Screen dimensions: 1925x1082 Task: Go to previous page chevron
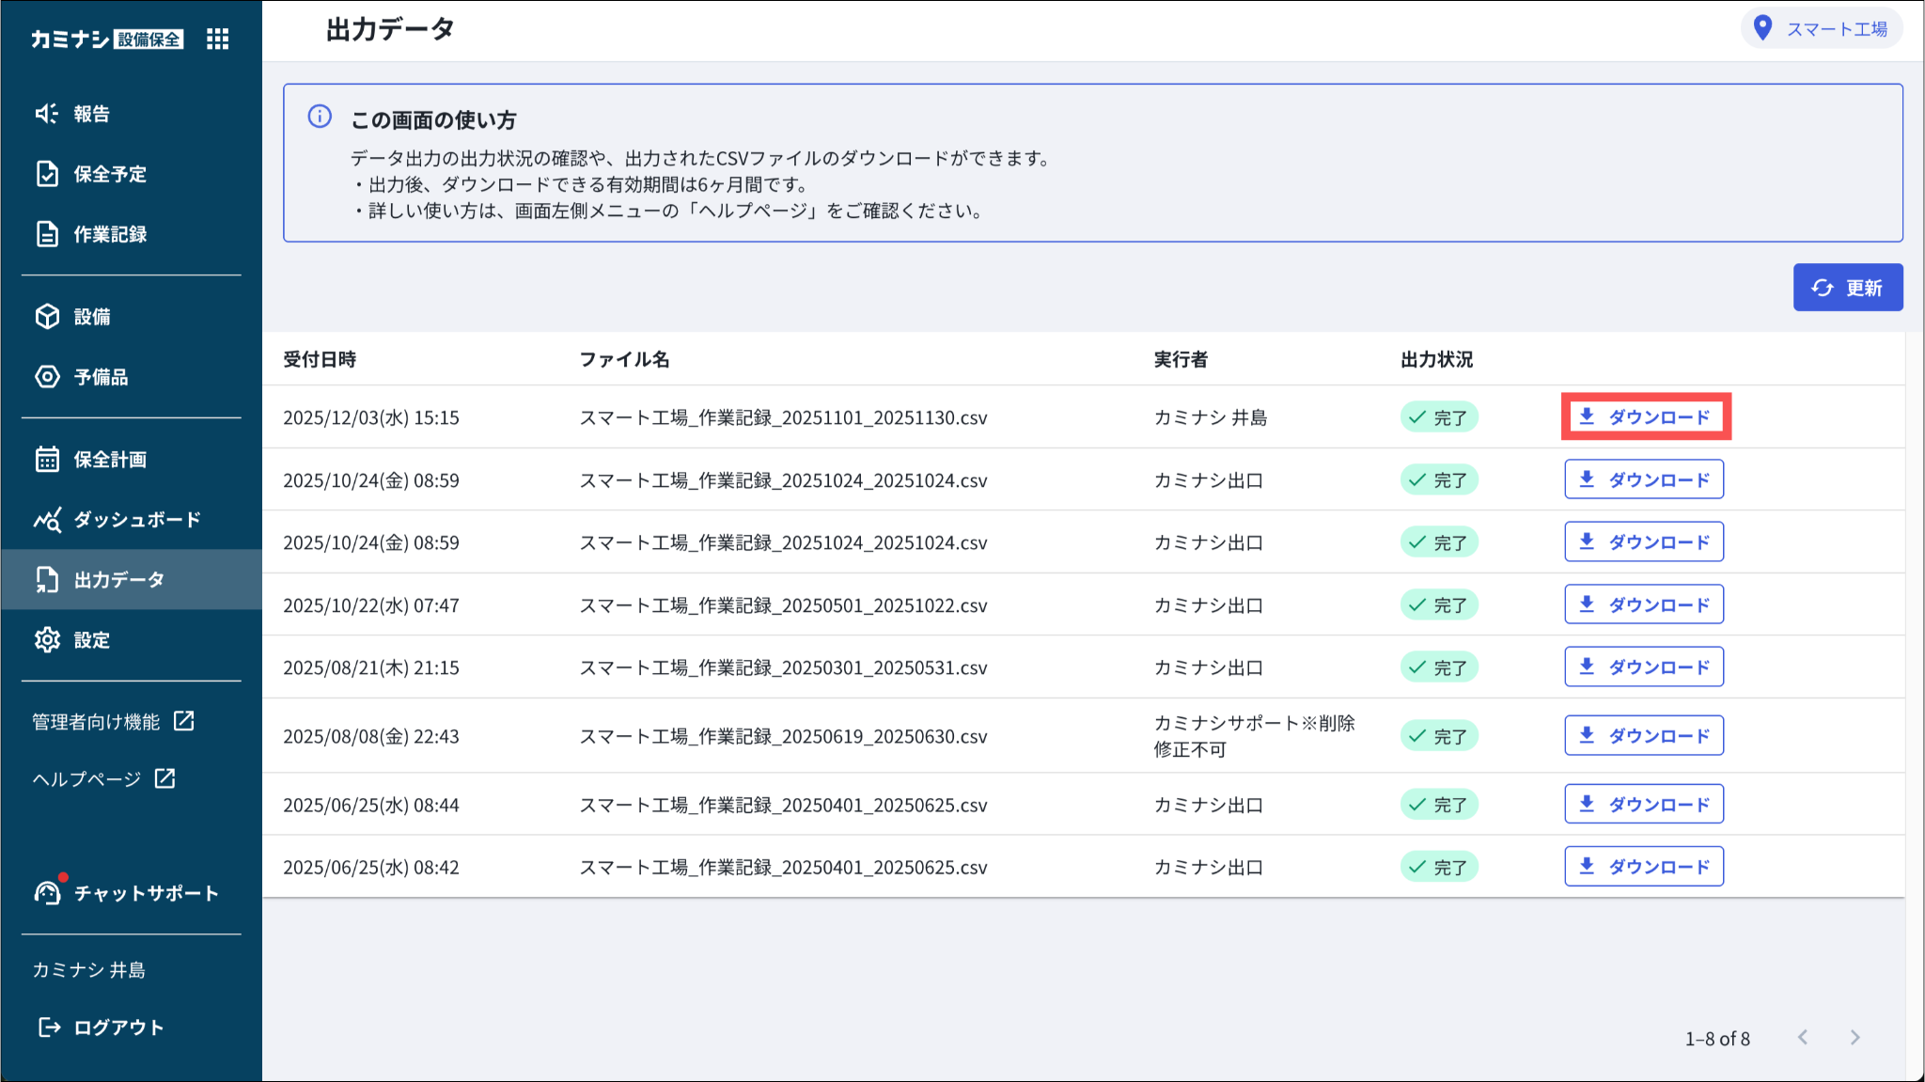1803,1038
